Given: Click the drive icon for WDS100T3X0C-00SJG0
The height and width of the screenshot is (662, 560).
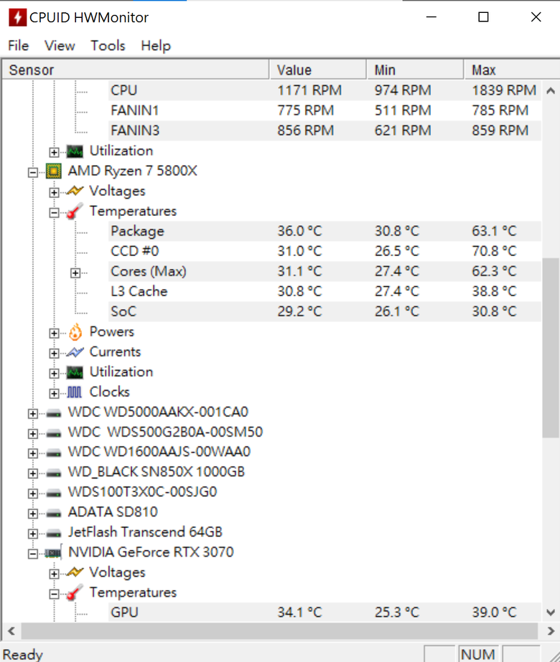Looking at the screenshot, I should point(54,493).
